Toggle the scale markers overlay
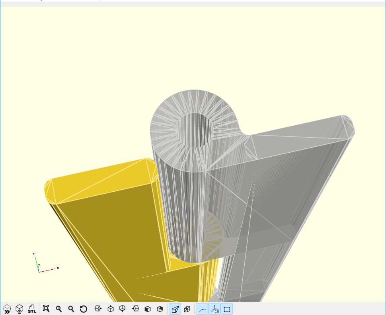The image size is (386, 315). (215, 309)
